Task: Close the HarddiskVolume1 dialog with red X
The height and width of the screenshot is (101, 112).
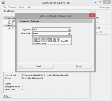Action: click(92, 15)
